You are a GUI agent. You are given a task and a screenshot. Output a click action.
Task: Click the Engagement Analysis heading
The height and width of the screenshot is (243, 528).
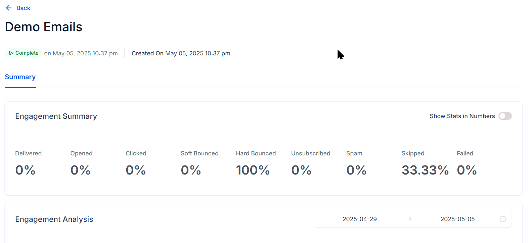click(x=54, y=219)
